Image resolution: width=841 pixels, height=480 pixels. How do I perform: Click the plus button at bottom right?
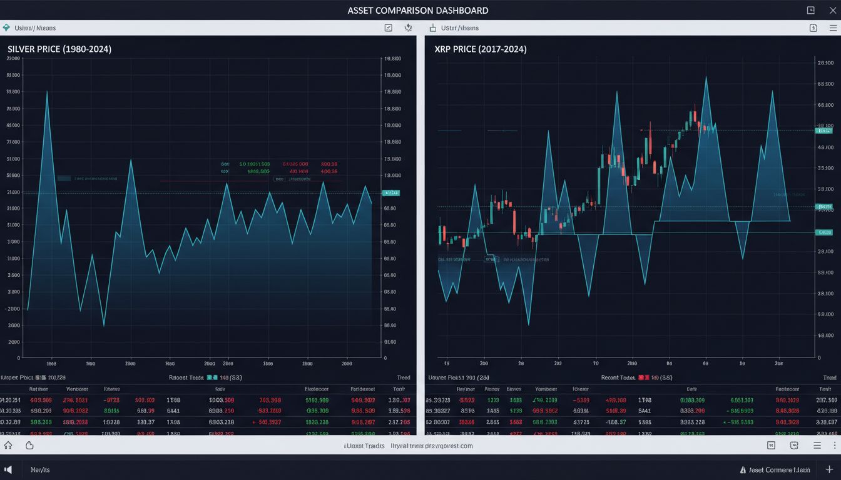point(830,469)
